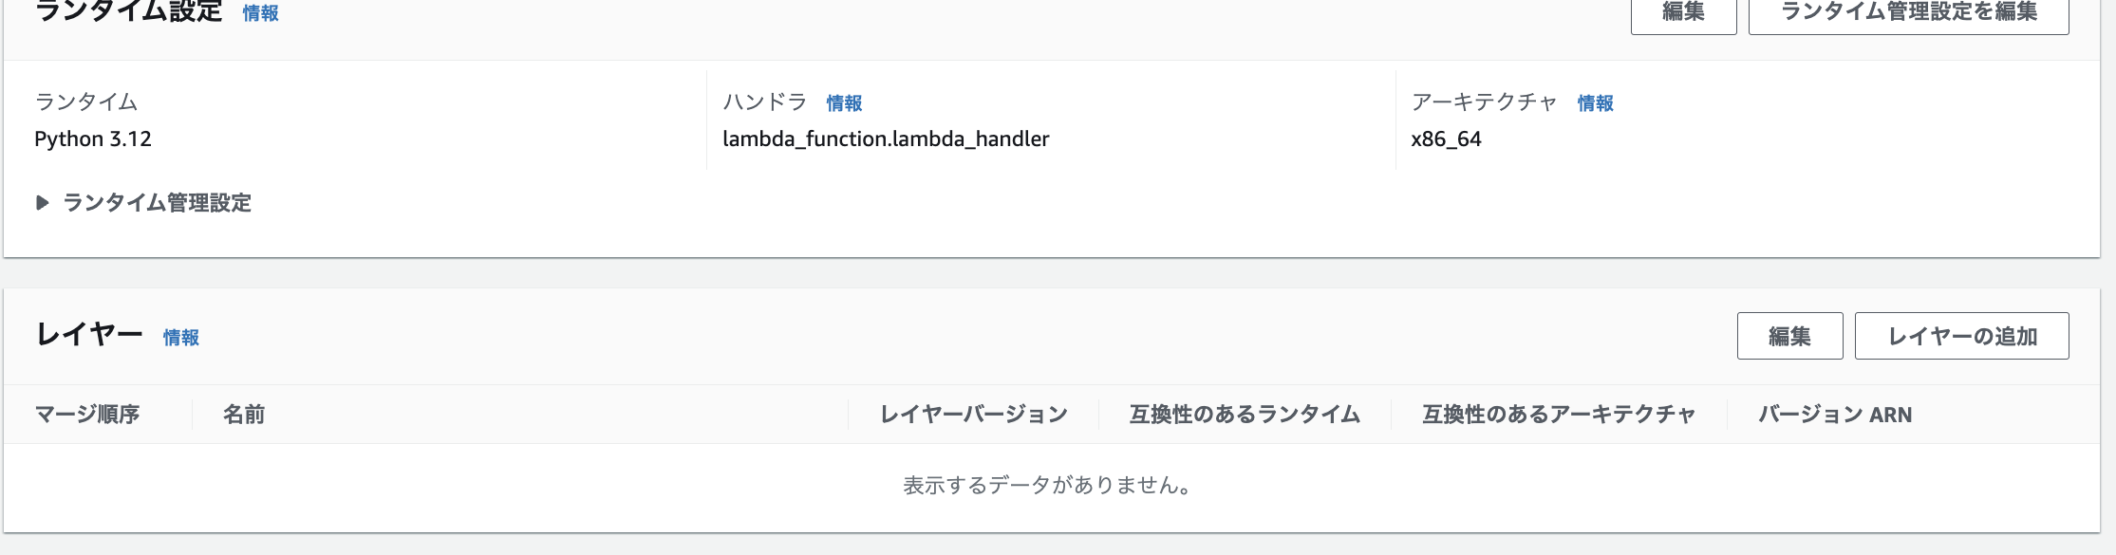Open the 情報 link next to アーキテクチャ
Image resolution: width=2116 pixels, height=555 pixels.
[x=1595, y=103]
